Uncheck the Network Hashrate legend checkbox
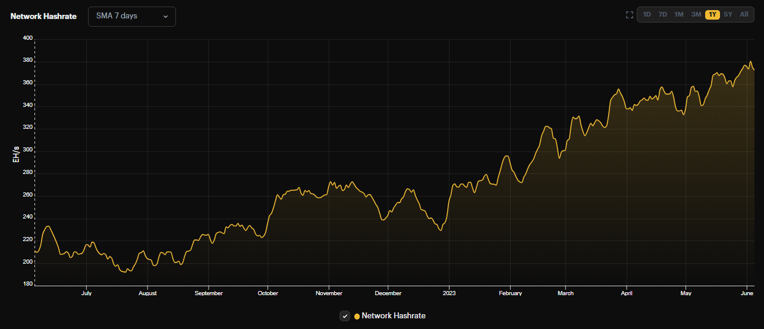The height and width of the screenshot is (329, 764). [x=345, y=316]
